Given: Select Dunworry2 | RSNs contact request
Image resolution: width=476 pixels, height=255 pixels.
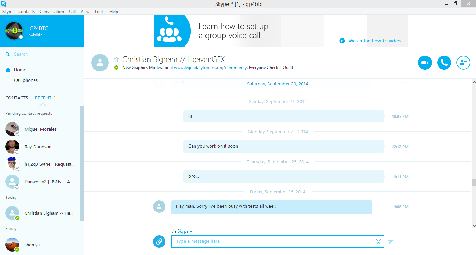Looking at the screenshot, I should (x=41, y=182).
